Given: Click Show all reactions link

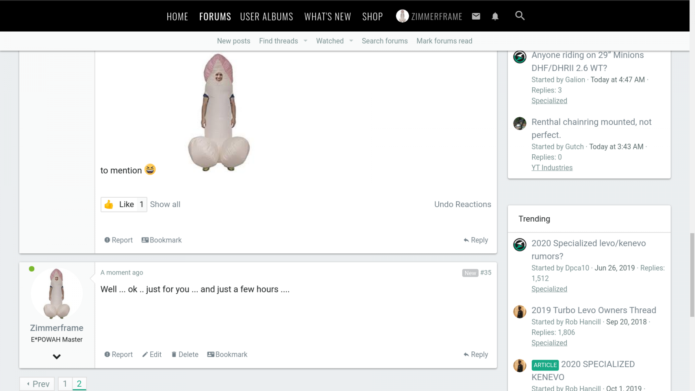Looking at the screenshot, I should click(165, 204).
